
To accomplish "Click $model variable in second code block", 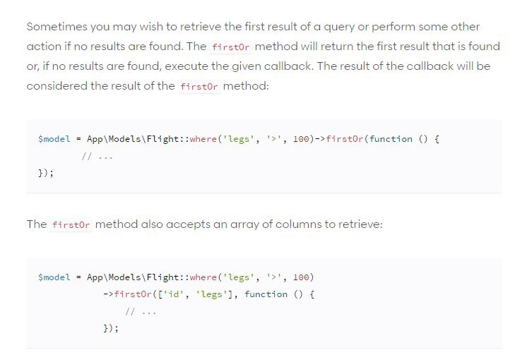I will point(54,277).
